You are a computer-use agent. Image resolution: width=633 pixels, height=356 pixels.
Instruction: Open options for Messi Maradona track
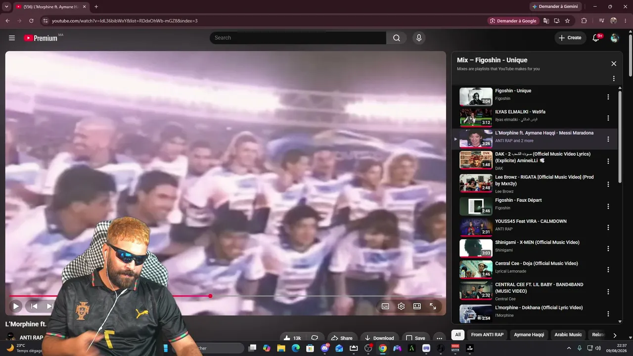click(x=608, y=139)
